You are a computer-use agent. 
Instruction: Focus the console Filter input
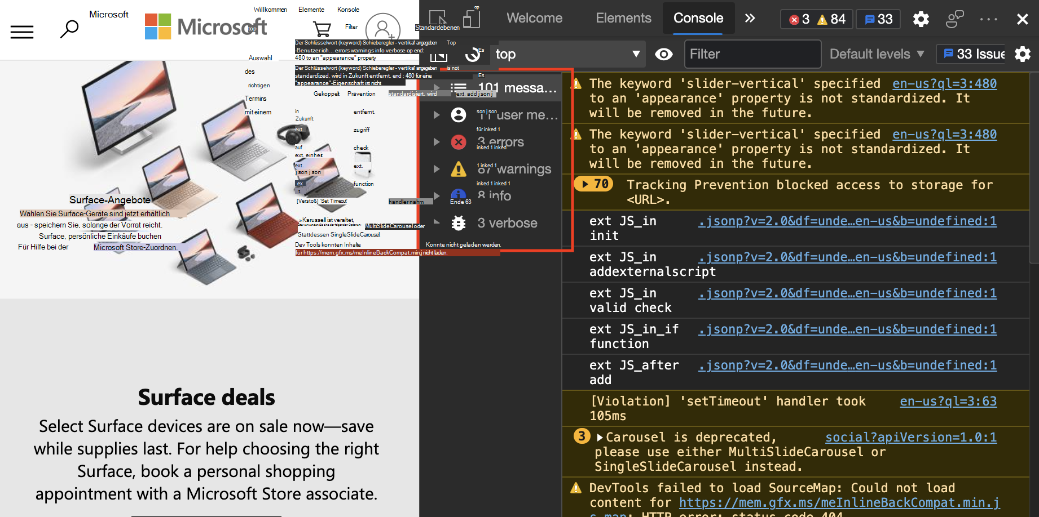coord(752,54)
